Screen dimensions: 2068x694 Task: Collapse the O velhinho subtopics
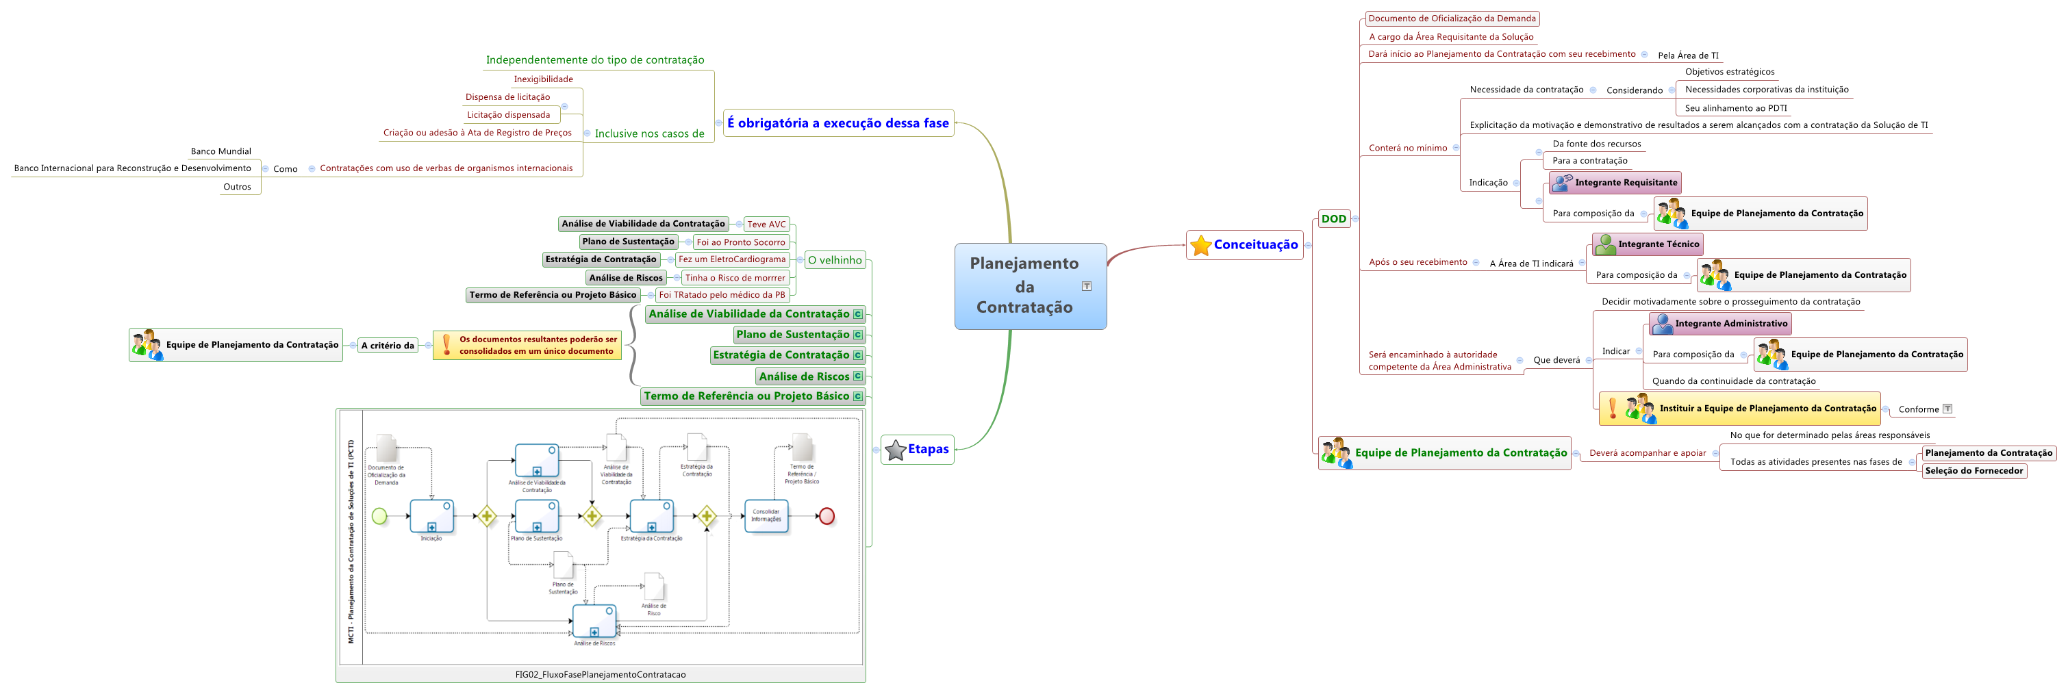coord(800,260)
